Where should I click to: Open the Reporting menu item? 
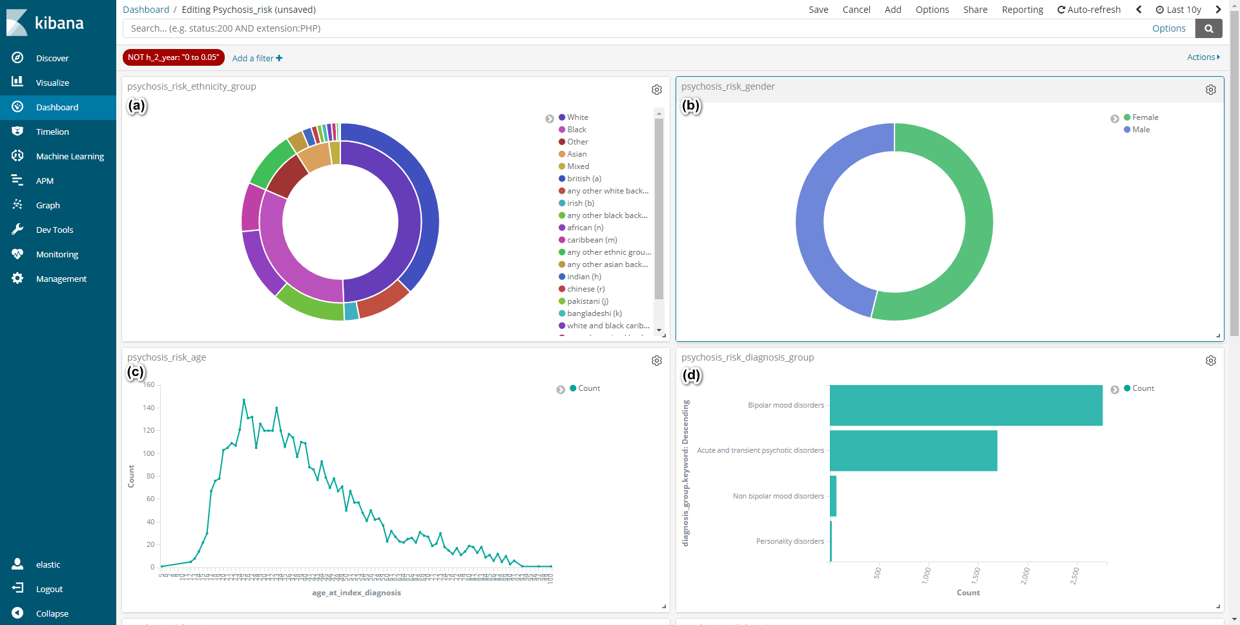pyautogui.click(x=1022, y=10)
